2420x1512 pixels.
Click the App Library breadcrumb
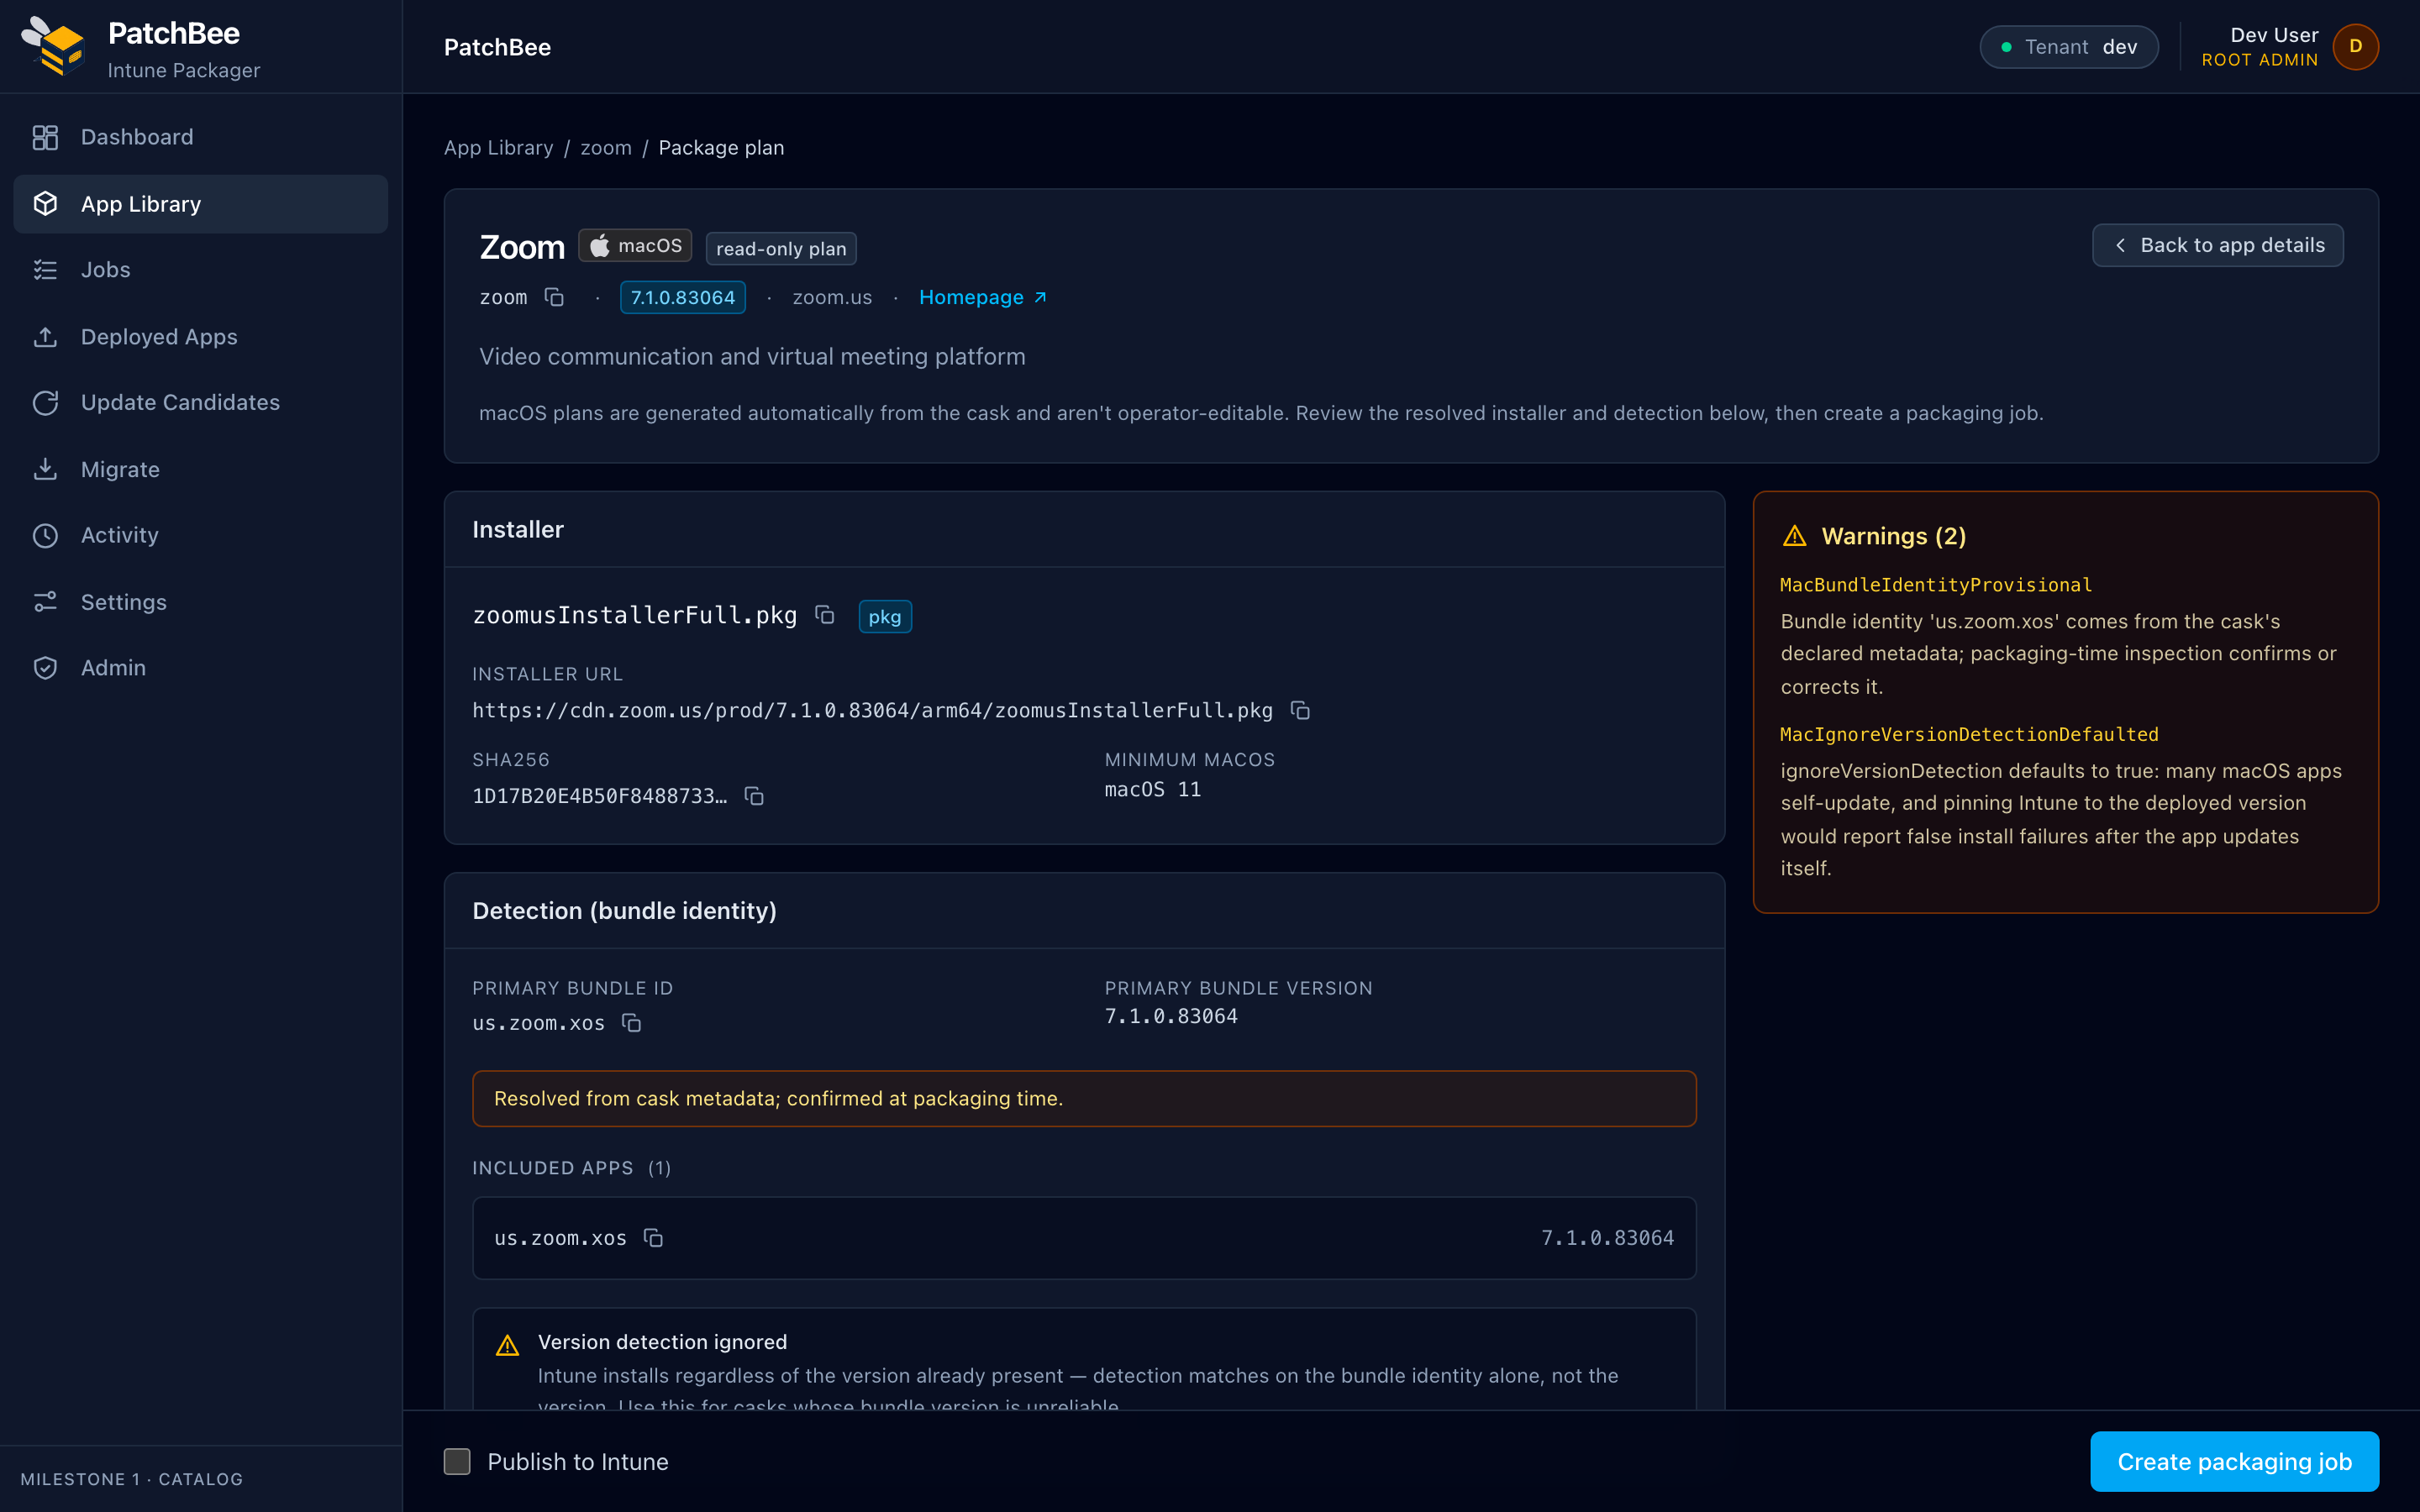coord(498,148)
